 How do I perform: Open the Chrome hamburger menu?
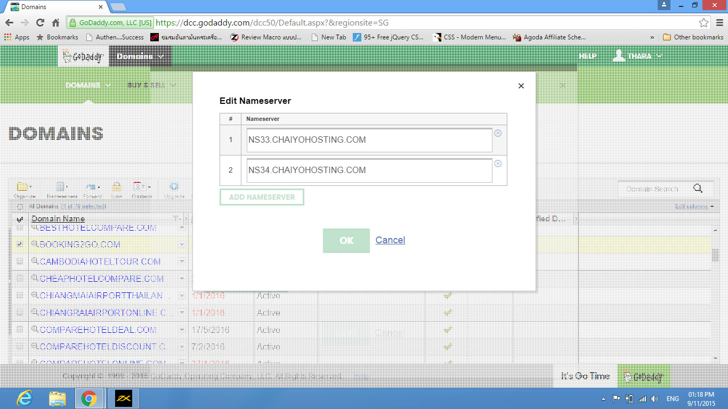719,22
